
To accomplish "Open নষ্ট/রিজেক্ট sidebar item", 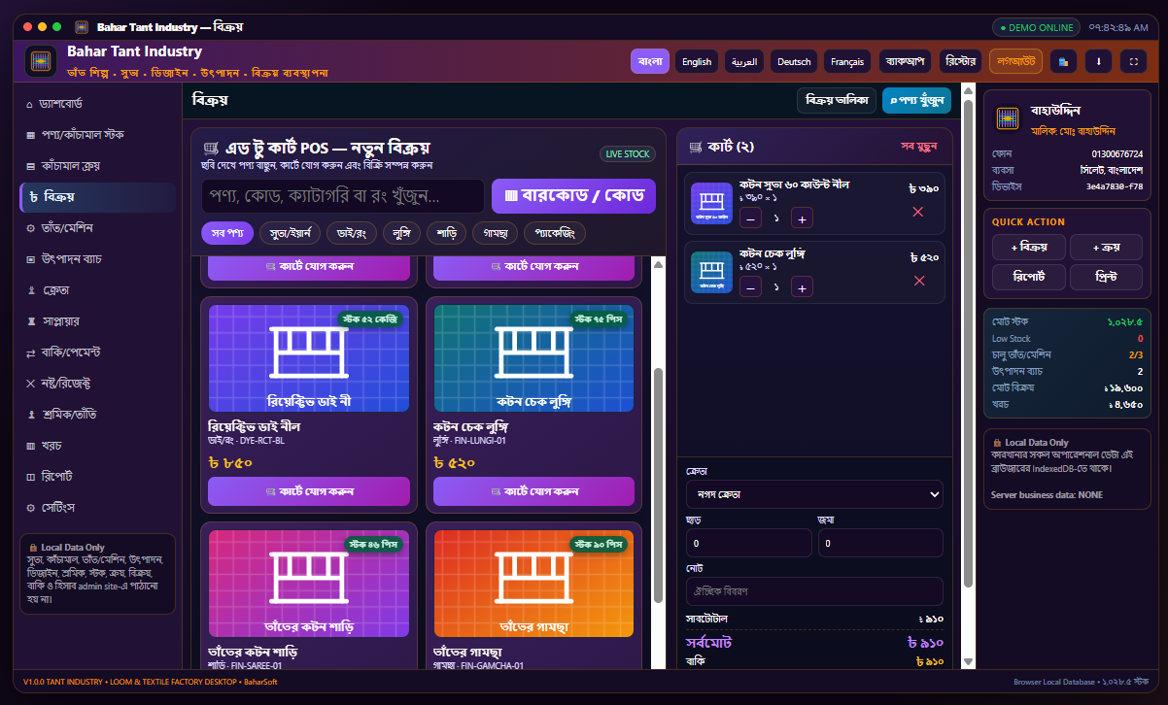I will pos(97,383).
